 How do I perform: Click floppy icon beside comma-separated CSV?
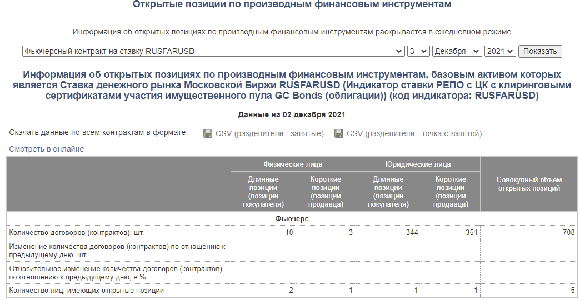click(208, 133)
